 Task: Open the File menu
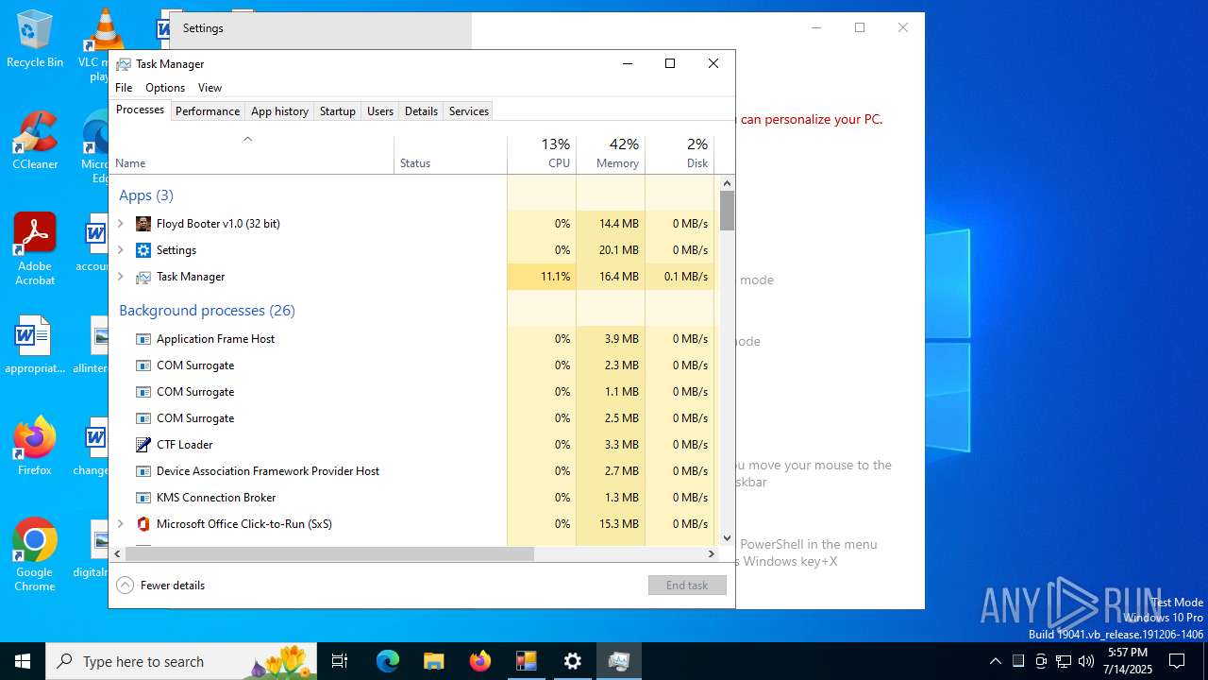[124, 88]
